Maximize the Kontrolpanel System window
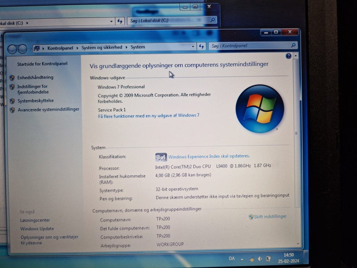The height and width of the screenshot is (268, 357). 276,32
